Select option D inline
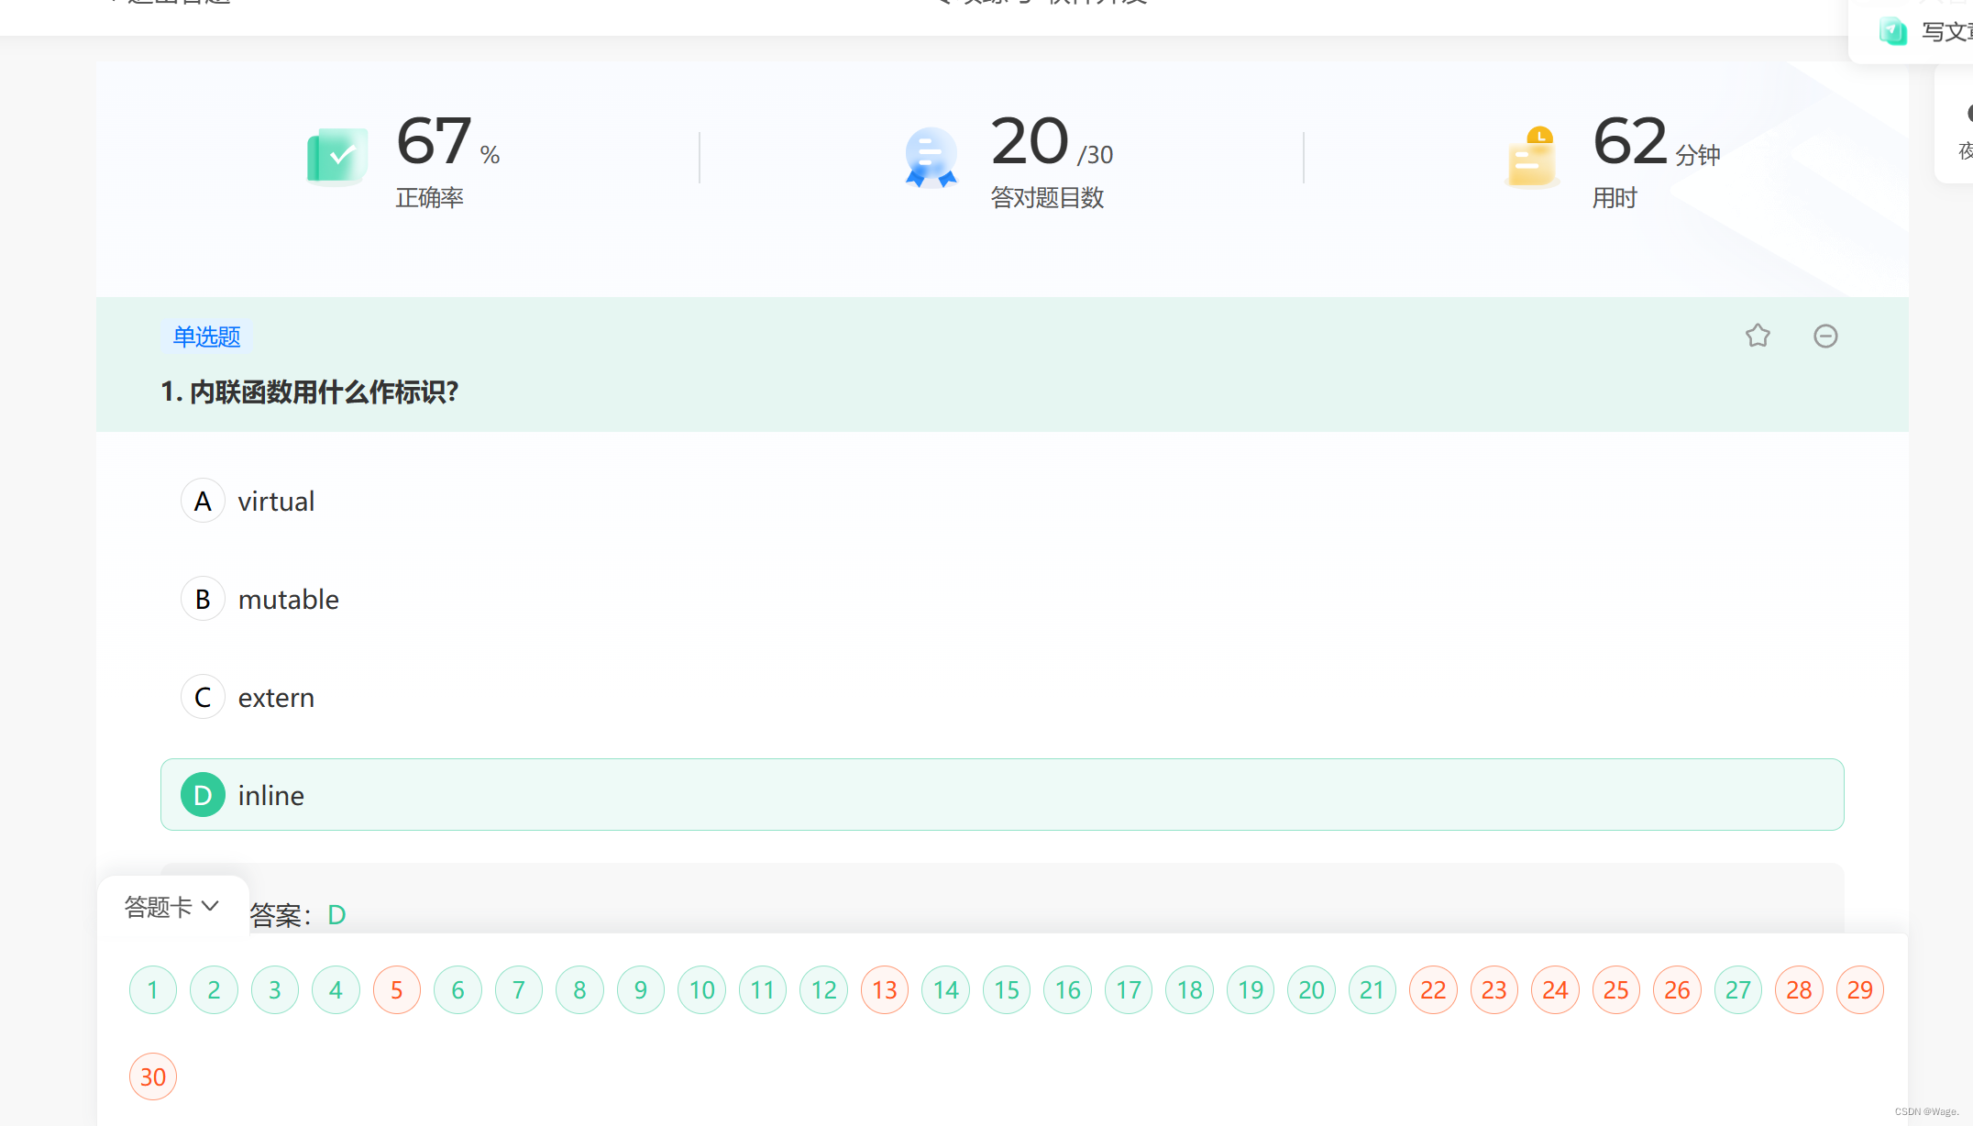1973x1126 pixels. click(x=203, y=795)
